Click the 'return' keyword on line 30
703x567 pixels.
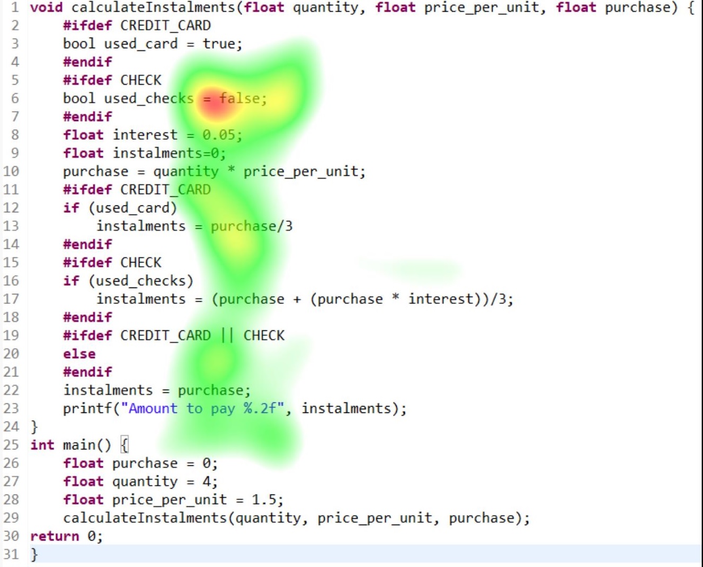(55, 536)
